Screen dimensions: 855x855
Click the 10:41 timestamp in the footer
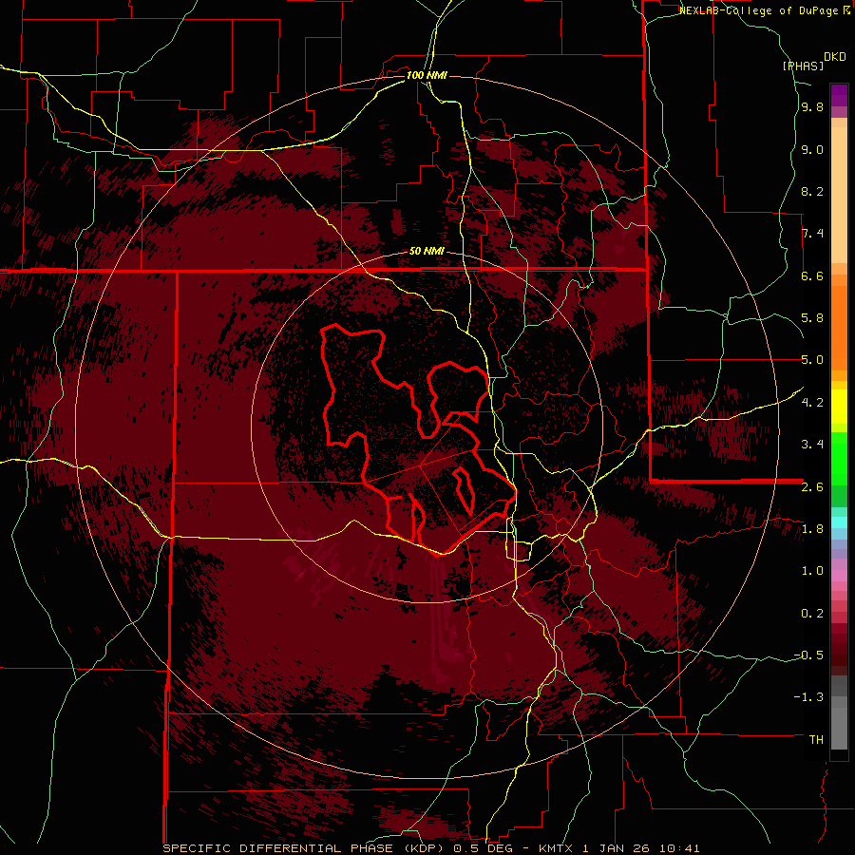click(x=679, y=848)
